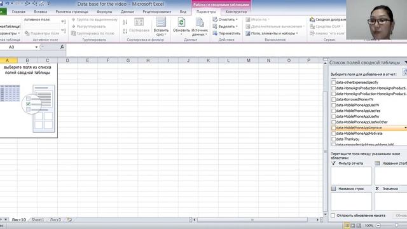407x229 pixels.
Task: Click column header M
Action: click(249, 60)
